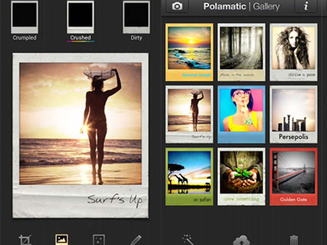Open the Surf's Up gallery thumbnail

click(189, 114)
